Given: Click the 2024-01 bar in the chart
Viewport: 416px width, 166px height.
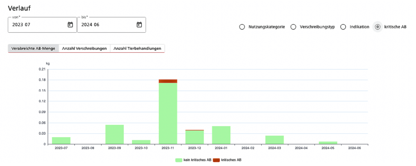Looking at the screenshot, I should point(221,135).
